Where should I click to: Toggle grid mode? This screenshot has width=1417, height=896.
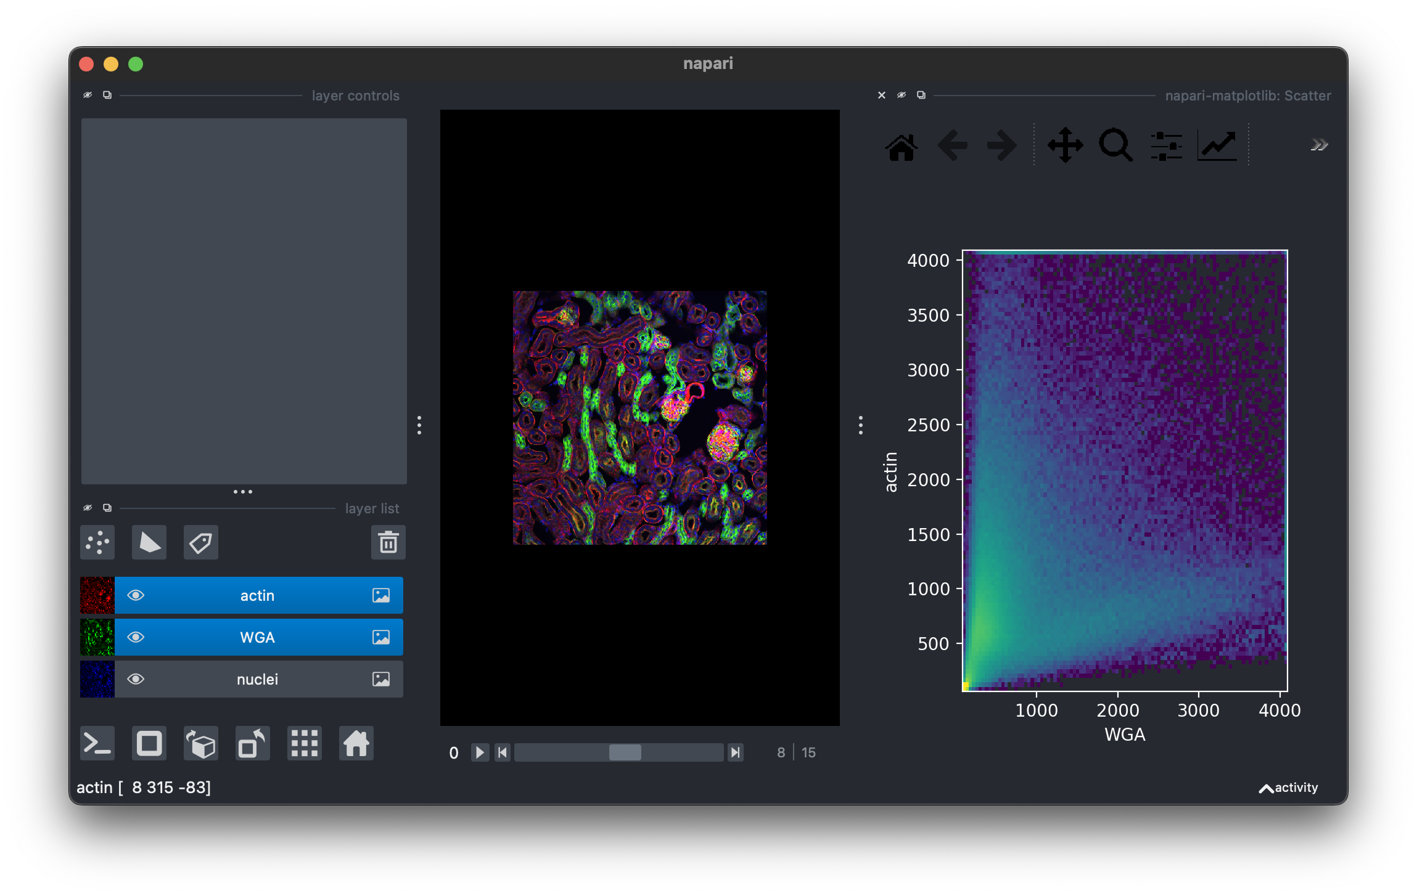tap(305, 744)
